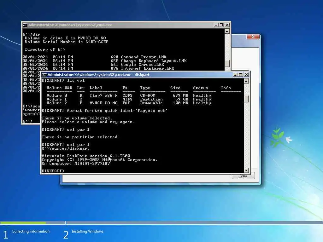This screenshot has width=323, height=242.
Task: Click the 'Volume 1' row in diskpart
Action: pyautogui.click(x=129, y=99)
